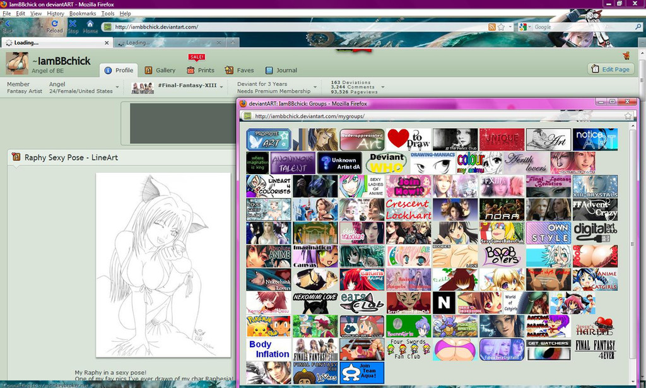
Task: Select the Profile tab
Action: pos(119,71)
